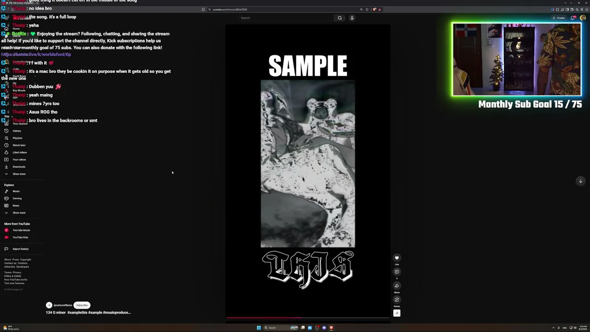Open the Create menu
The height and width of the screenshot is (332, 590).
click(558, 18)
